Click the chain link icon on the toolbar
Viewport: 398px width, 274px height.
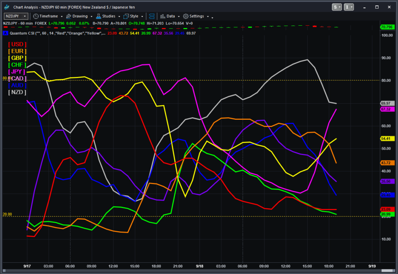coord(152,16)
